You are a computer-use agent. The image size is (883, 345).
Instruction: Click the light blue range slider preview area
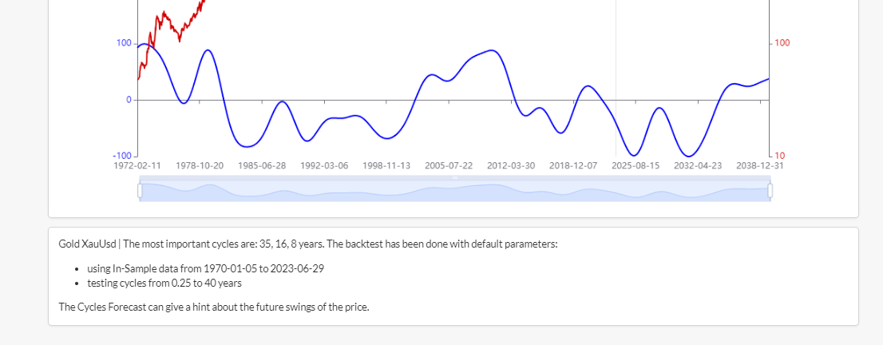point(455,191)
